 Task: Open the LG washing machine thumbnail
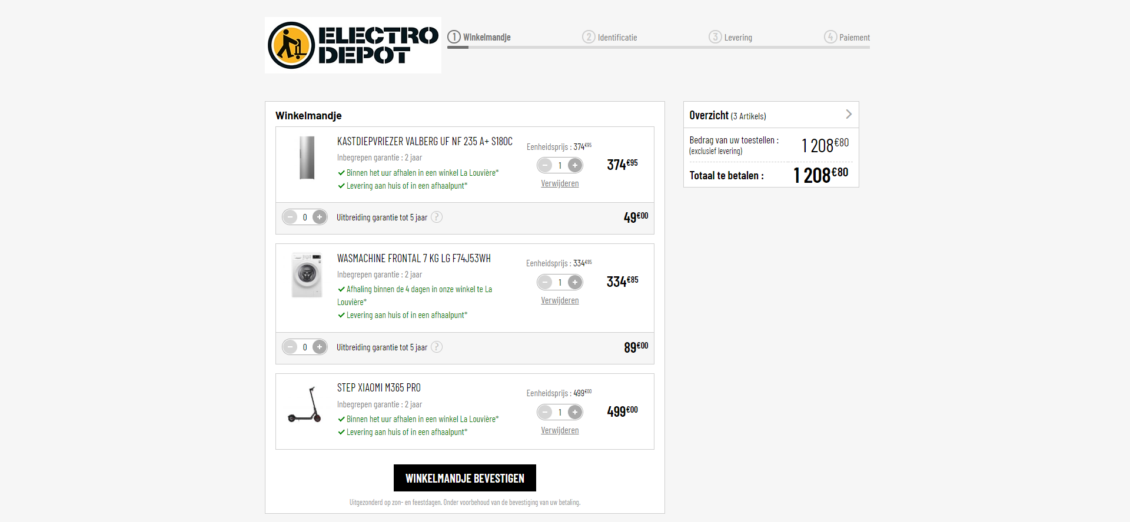[x=307, y=275]
